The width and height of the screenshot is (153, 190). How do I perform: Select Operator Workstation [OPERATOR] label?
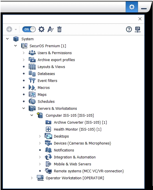(x=75, y=178)
